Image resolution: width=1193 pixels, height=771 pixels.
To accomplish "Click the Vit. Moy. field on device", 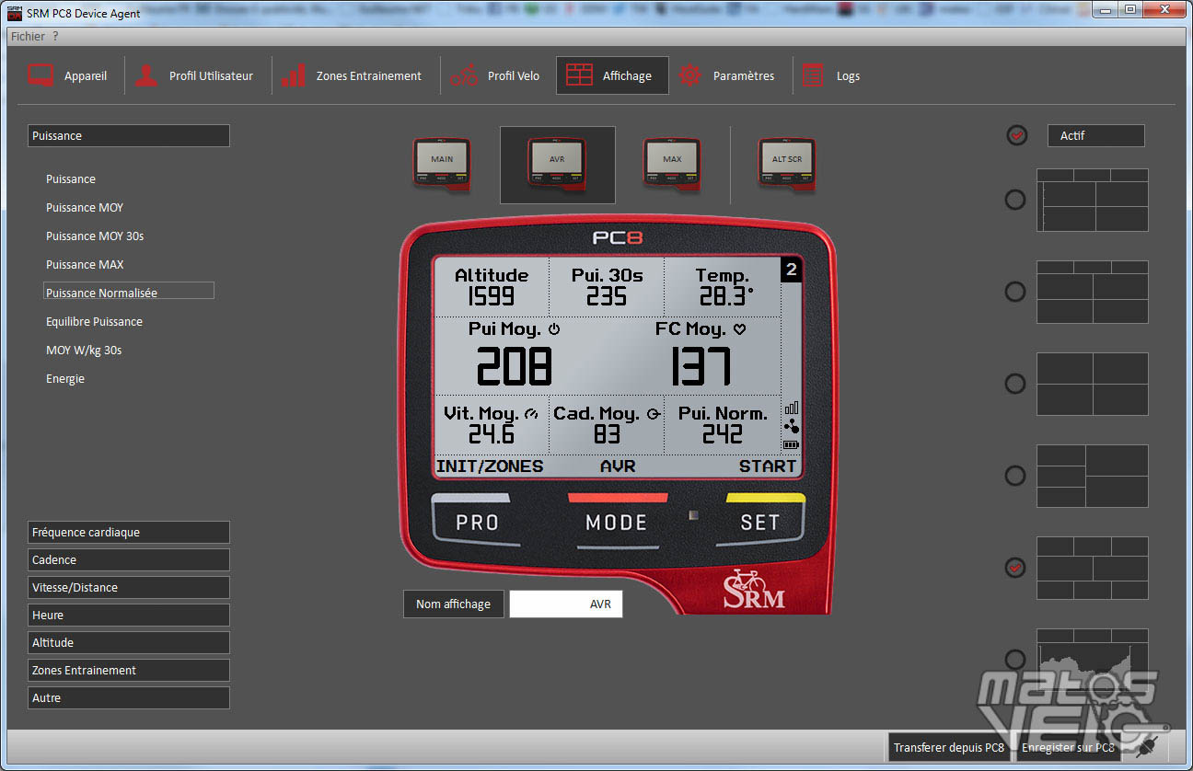I will pos(492,424).
